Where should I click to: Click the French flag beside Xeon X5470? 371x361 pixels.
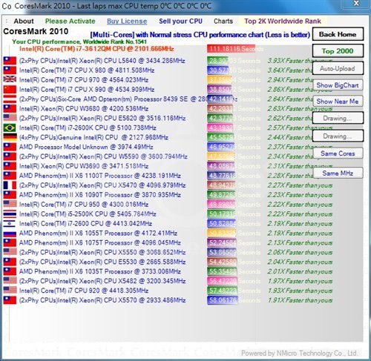pos(10,185)
